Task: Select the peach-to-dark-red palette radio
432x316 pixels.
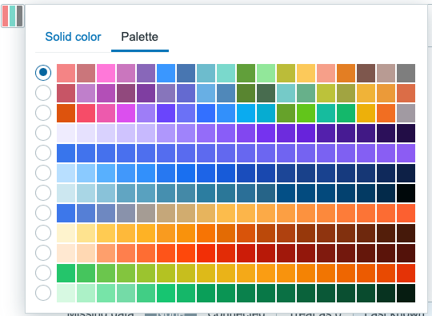Action: (43, 253)
